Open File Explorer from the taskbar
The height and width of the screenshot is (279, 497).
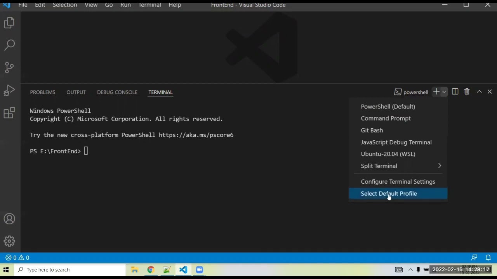point(135,270)
